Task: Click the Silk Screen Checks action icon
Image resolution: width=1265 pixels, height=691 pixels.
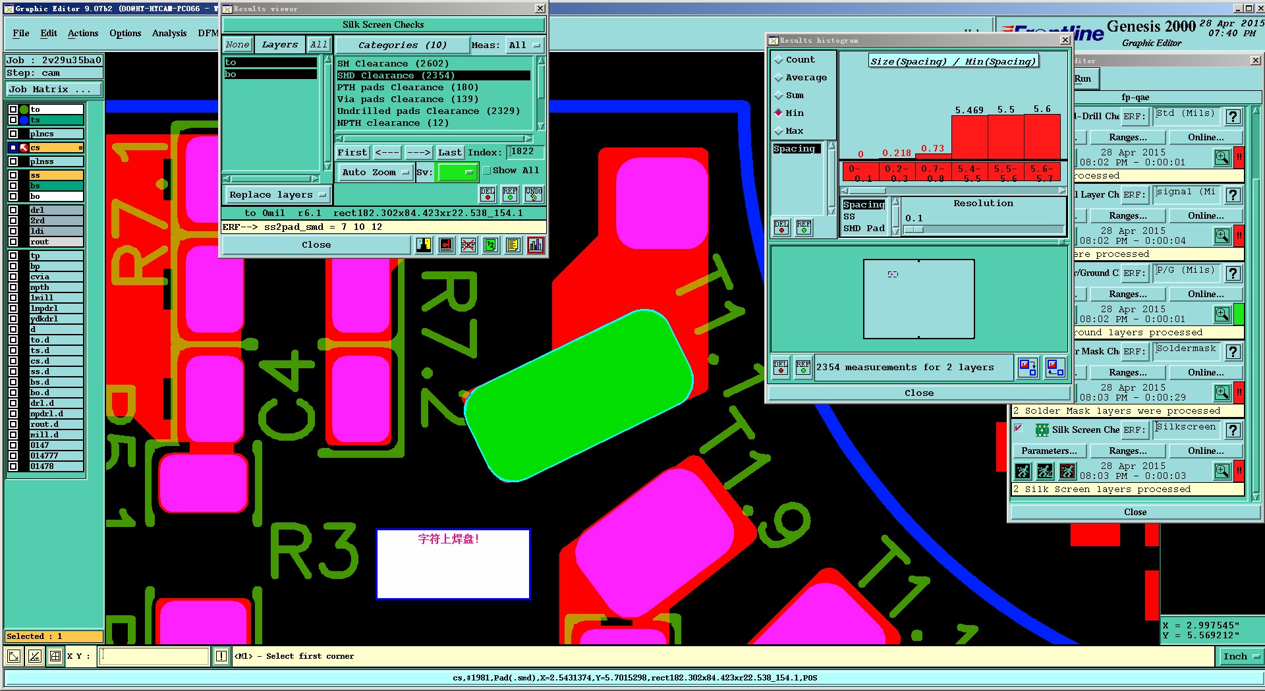Action: point(1042,430)
